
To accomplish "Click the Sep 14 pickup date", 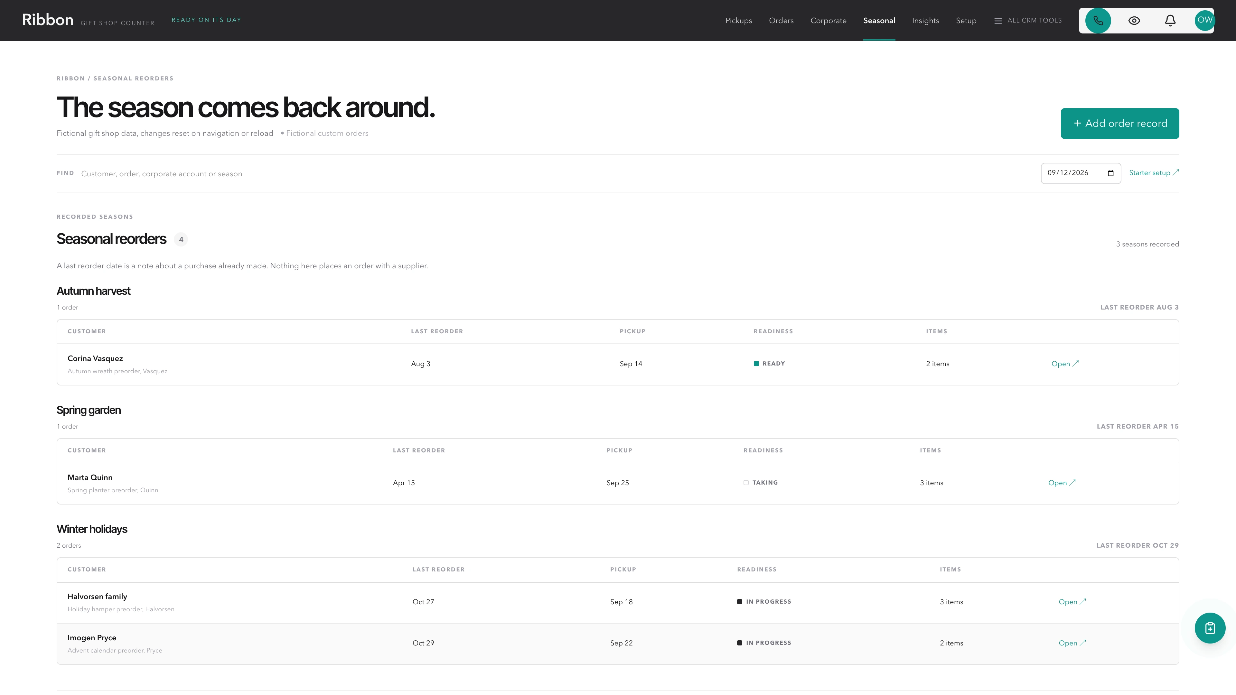I will [x=631, y=364].
